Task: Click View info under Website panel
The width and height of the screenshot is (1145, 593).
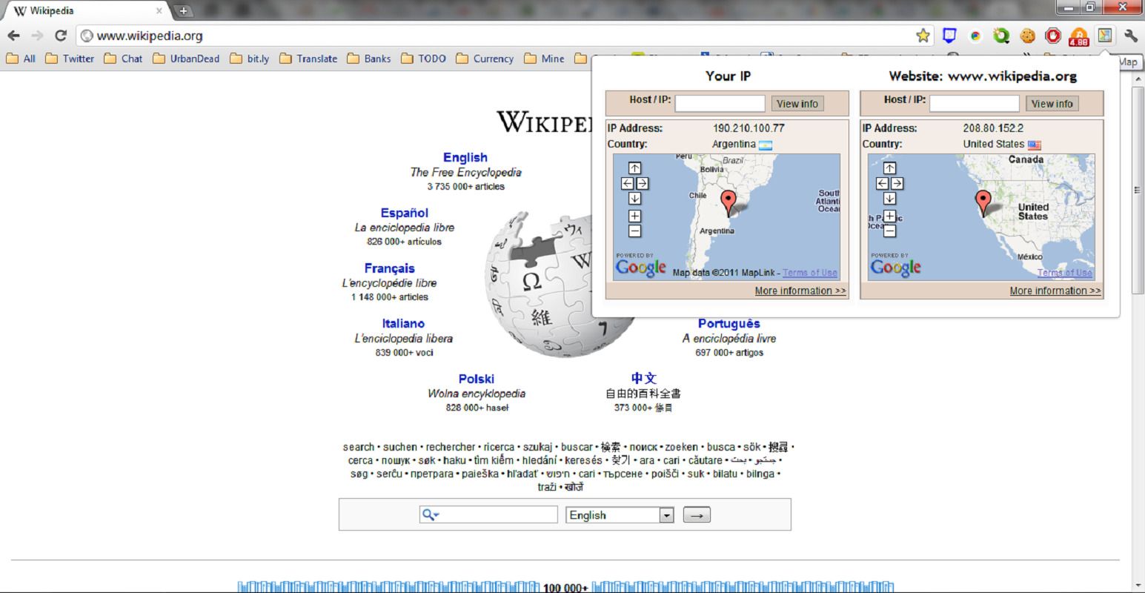Action: [1052, 104]
